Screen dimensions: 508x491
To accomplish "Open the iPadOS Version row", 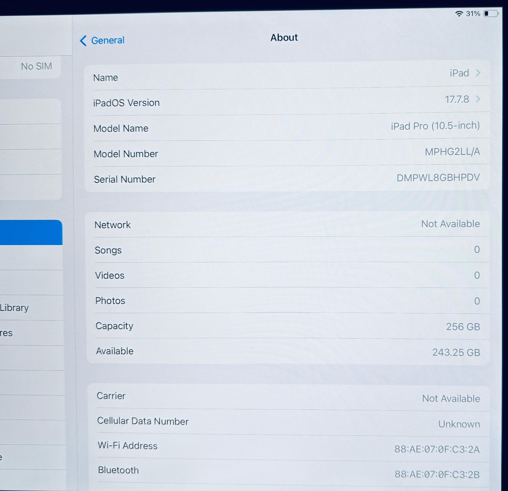I will click(287, 101).
